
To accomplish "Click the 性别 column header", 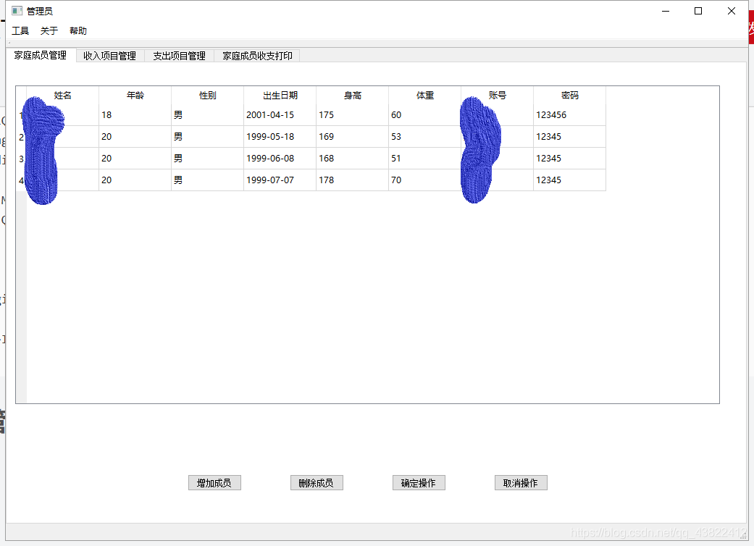I will [x=208, y=95].
